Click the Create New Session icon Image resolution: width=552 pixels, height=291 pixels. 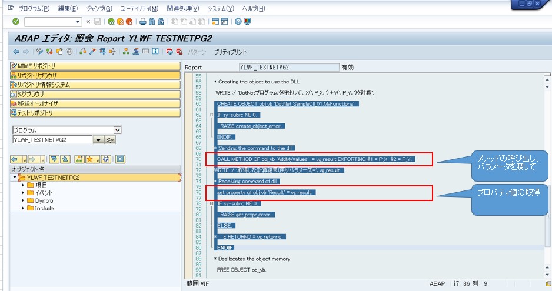tap(215, 22)
